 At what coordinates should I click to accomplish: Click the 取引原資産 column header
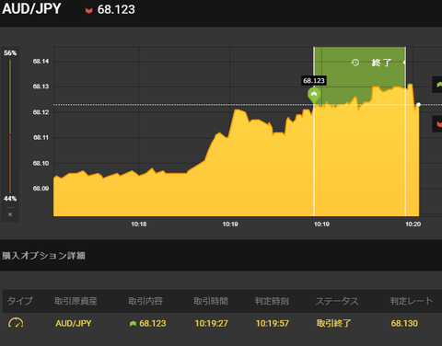(76, 301)
